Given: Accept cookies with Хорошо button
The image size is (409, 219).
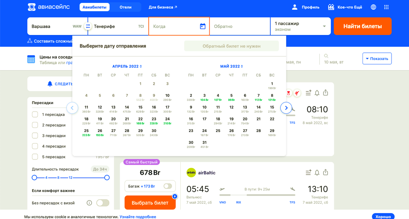Looking at the screenshot, I should (383, 216).
